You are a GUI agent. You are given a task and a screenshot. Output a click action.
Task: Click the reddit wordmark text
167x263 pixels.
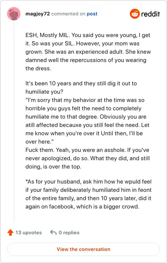pyautogui.click(x=150, y=14)
